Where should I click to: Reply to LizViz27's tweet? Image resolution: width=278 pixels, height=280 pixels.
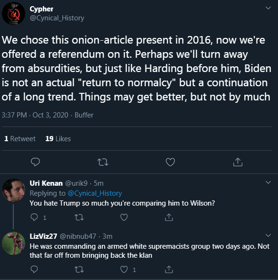[x=34, y=270]
